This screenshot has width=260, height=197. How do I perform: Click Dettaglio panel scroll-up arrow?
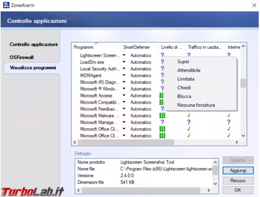(215, 162)
